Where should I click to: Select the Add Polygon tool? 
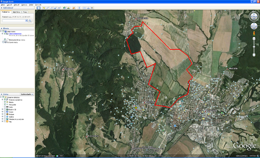[x=48, y=8]
